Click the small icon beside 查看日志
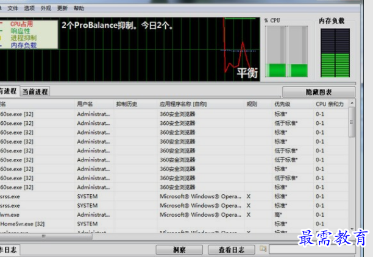 263,249
